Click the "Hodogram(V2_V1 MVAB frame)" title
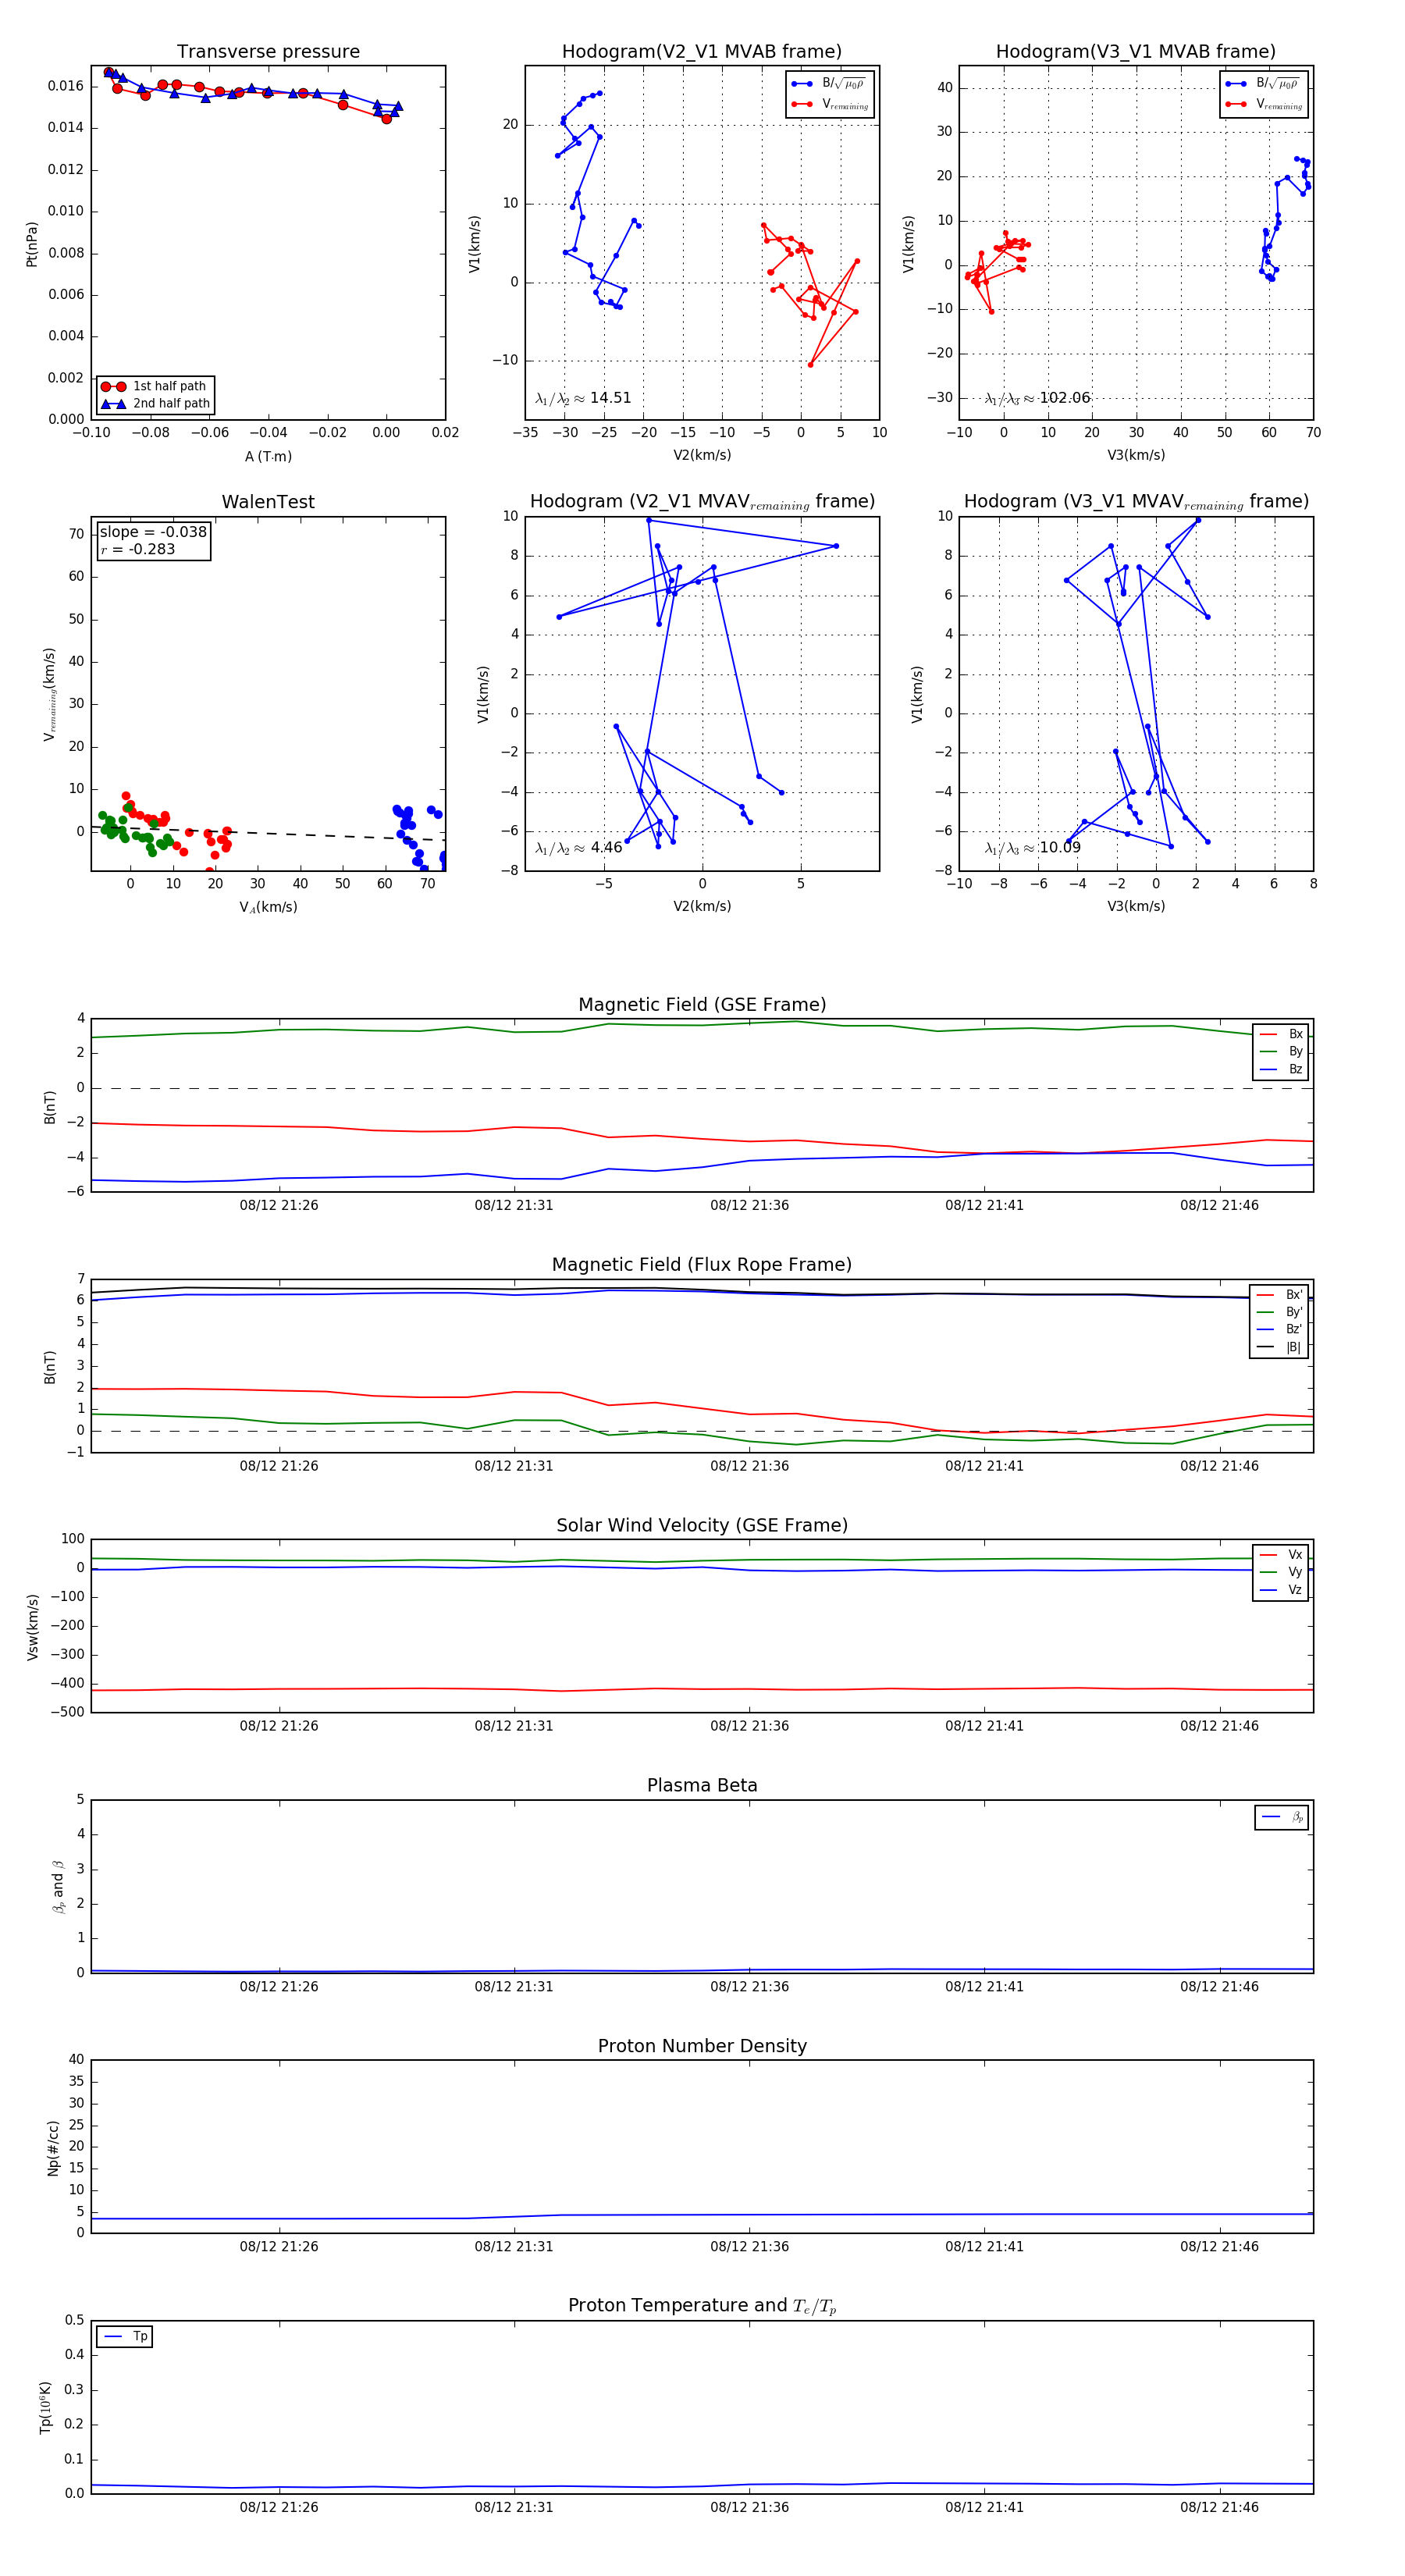This screenshot has height=2576, width=1405. (x=702, y=52)
